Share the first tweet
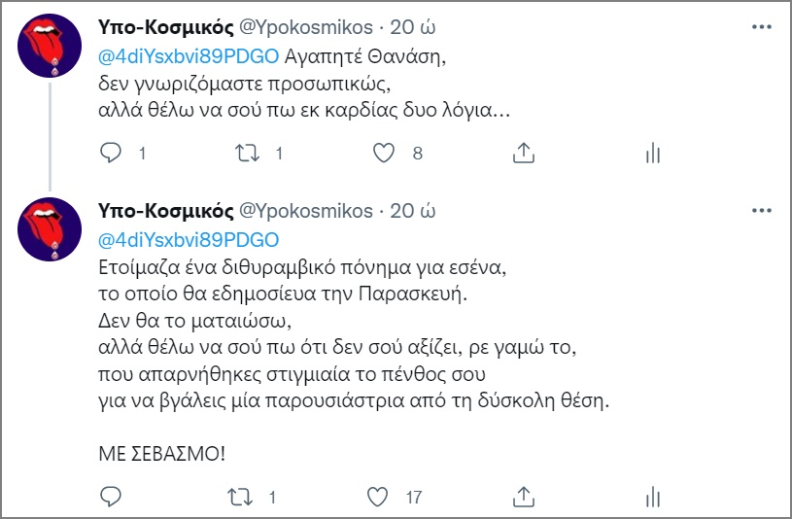792x519 pixels. pos(524,153)
